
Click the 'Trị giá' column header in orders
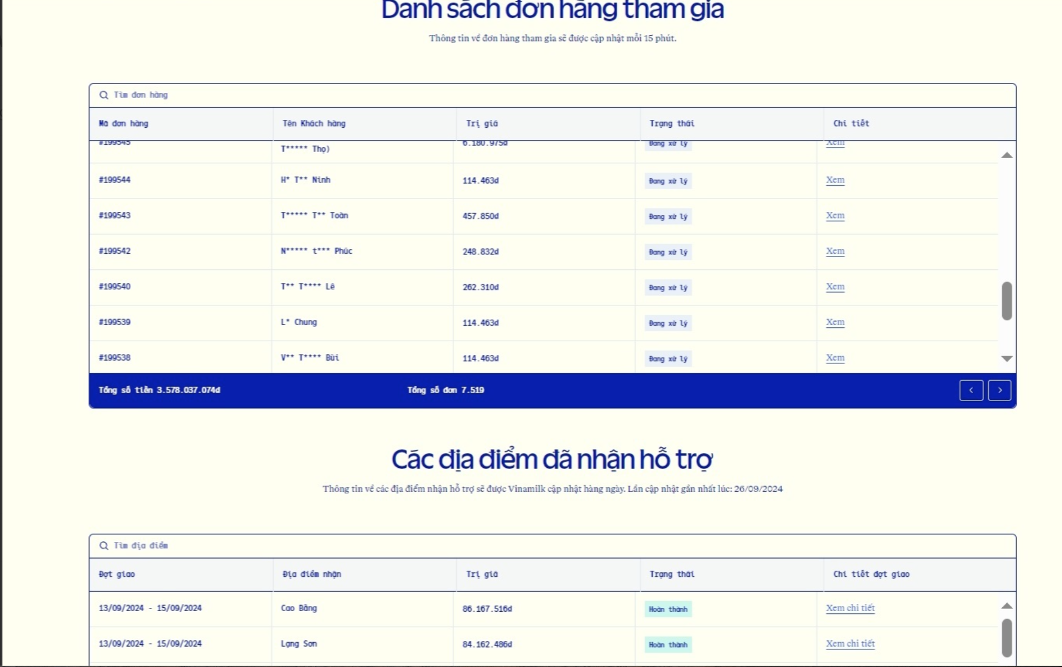[482, 123]
